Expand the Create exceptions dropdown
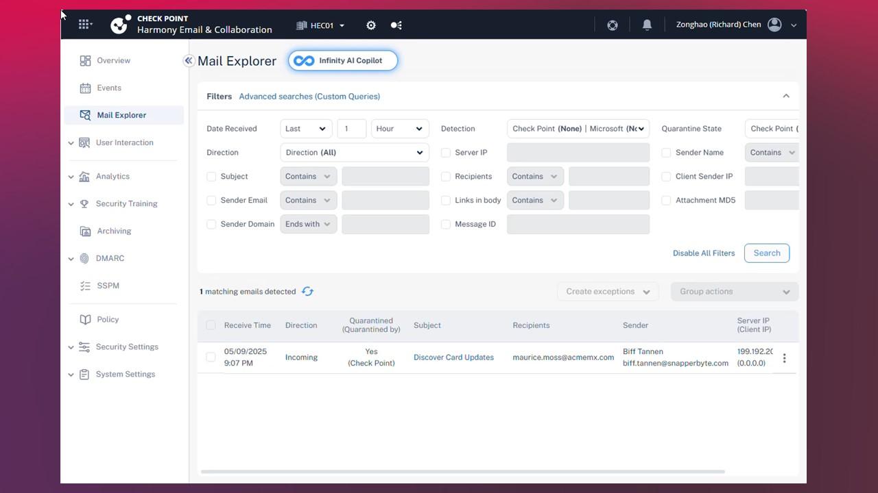 [608, 292]
